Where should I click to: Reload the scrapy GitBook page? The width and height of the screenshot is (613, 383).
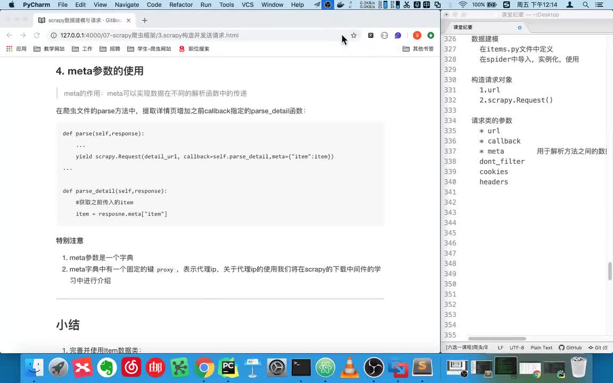point(37,35)
